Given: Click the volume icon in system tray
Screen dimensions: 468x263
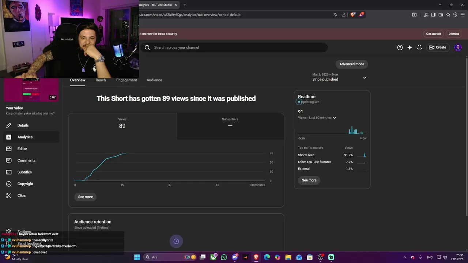Looking at the screenshot, I should click(x=445, y=257).
